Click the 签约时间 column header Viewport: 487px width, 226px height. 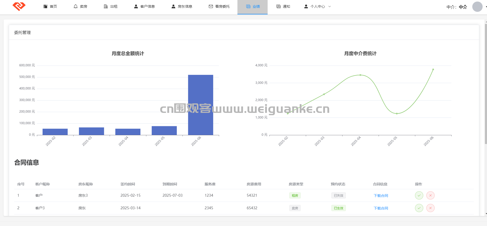tap(128, 184)
